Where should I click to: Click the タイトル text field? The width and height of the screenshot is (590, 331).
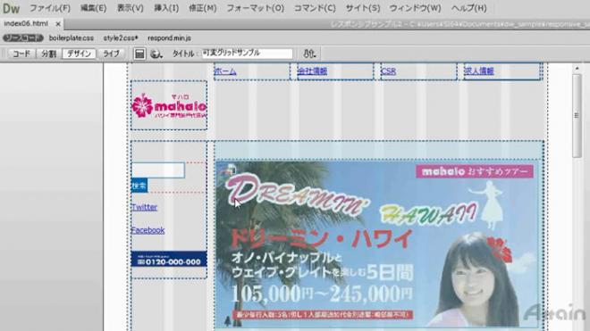[x=248, y=54]
